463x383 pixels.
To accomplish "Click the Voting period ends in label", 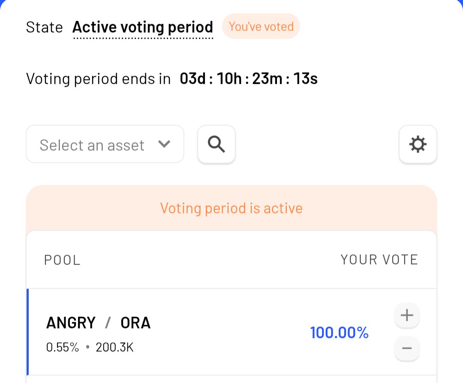I will [x=98, y=79].
